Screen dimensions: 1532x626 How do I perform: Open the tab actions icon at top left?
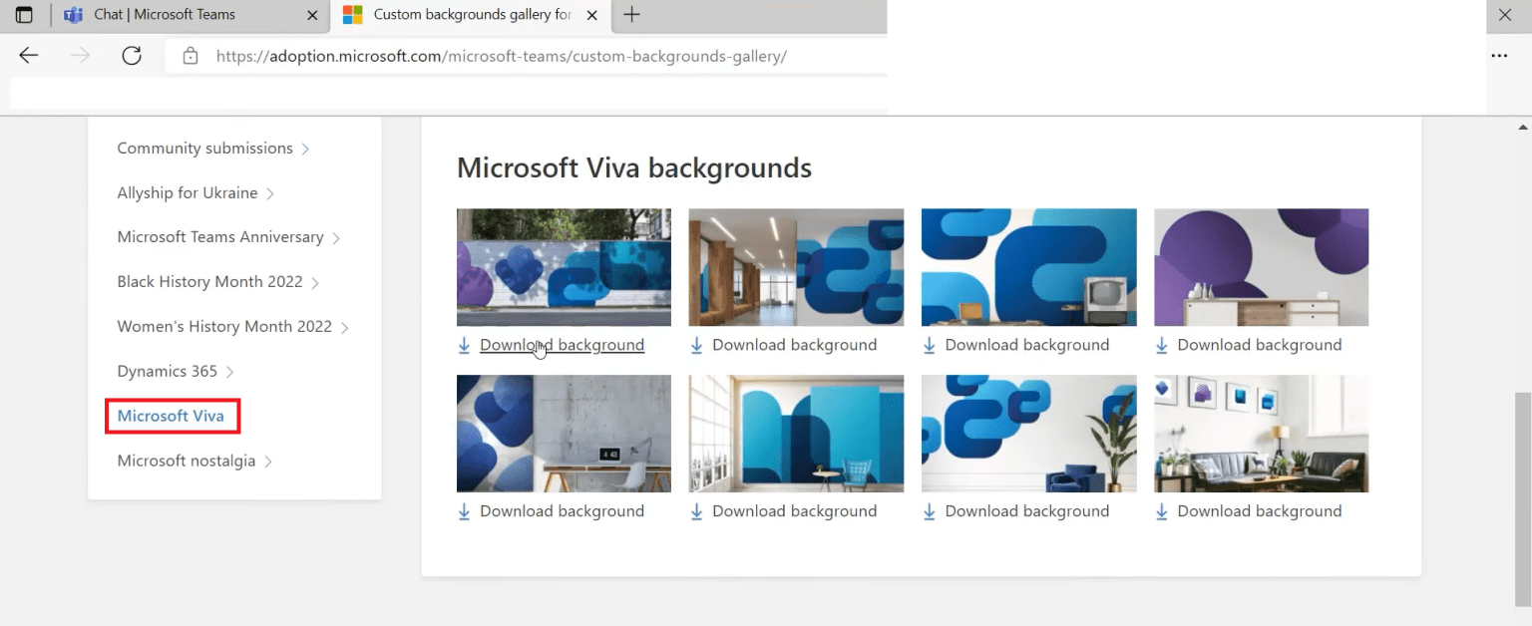coord(23,15)
